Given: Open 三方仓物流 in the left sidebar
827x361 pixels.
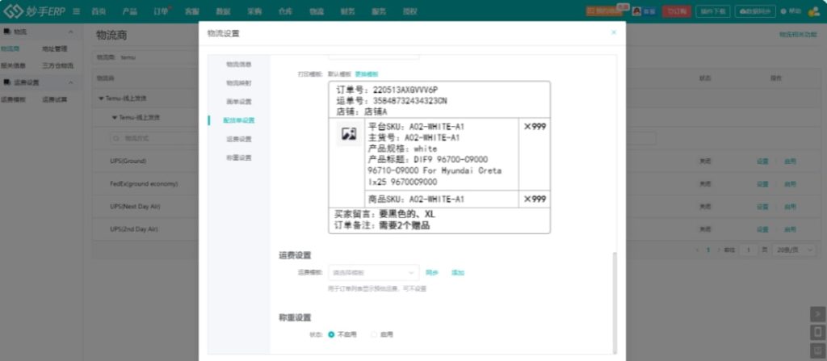Looking at the screenshot, I should click(x=58, y=66).
